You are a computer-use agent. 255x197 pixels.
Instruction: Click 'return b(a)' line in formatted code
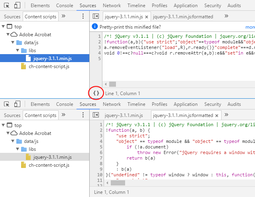[141, 158]
